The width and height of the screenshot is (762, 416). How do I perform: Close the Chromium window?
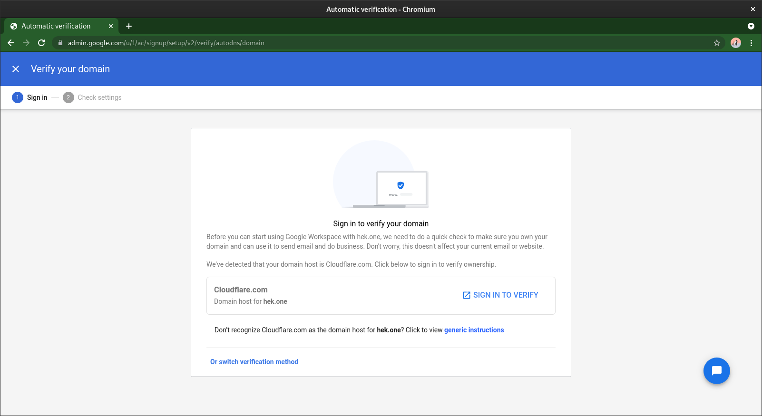(753, 9)
